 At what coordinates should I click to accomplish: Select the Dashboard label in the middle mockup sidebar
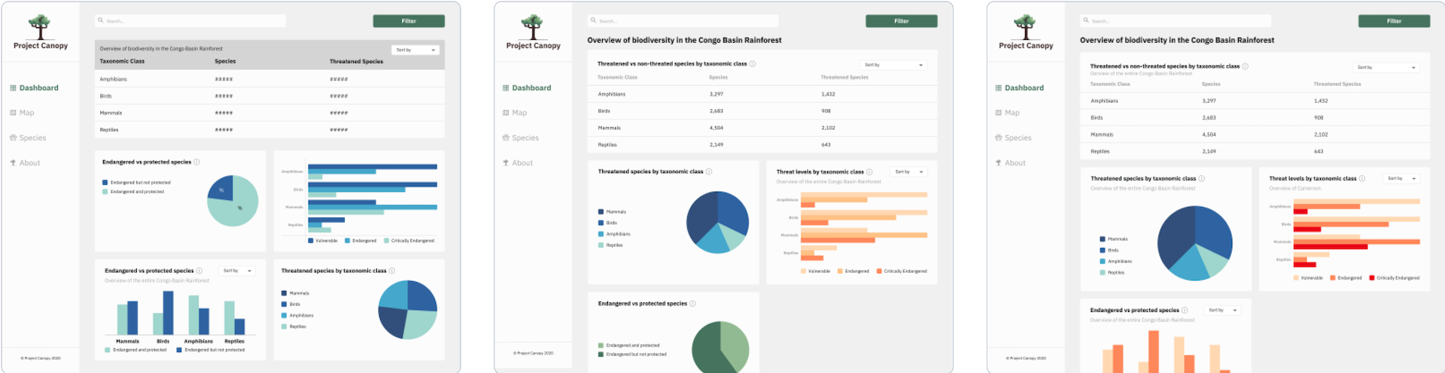coord(532,88)
